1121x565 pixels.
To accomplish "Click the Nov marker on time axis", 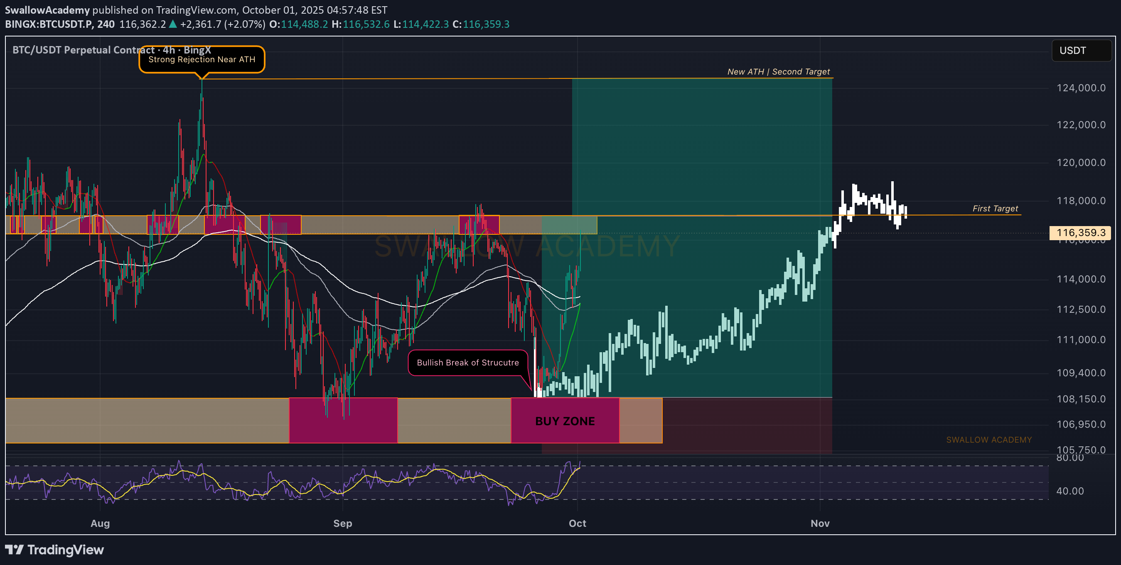I will (x=820, y=523).
